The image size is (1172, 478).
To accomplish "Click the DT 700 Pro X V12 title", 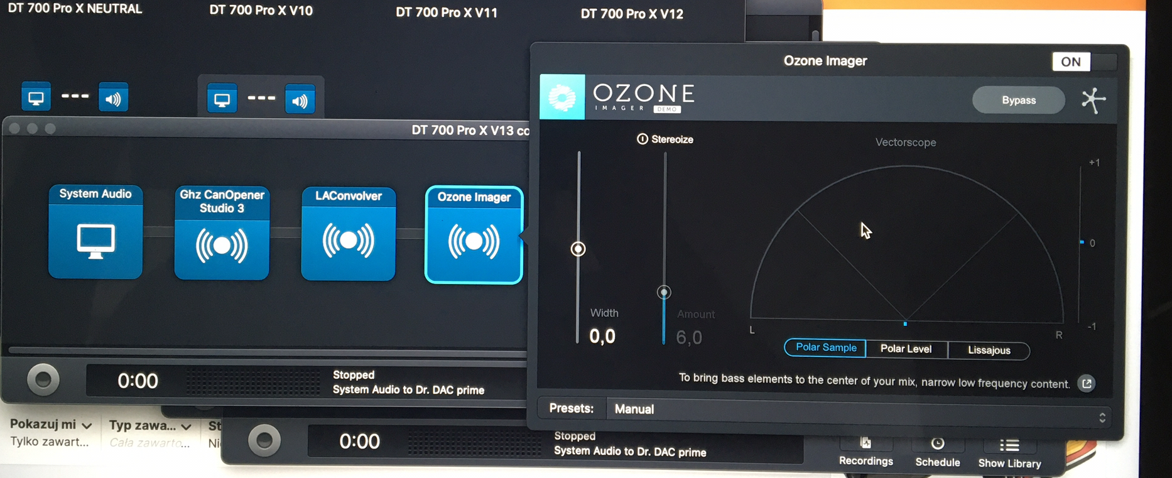I will coord(632,14).
